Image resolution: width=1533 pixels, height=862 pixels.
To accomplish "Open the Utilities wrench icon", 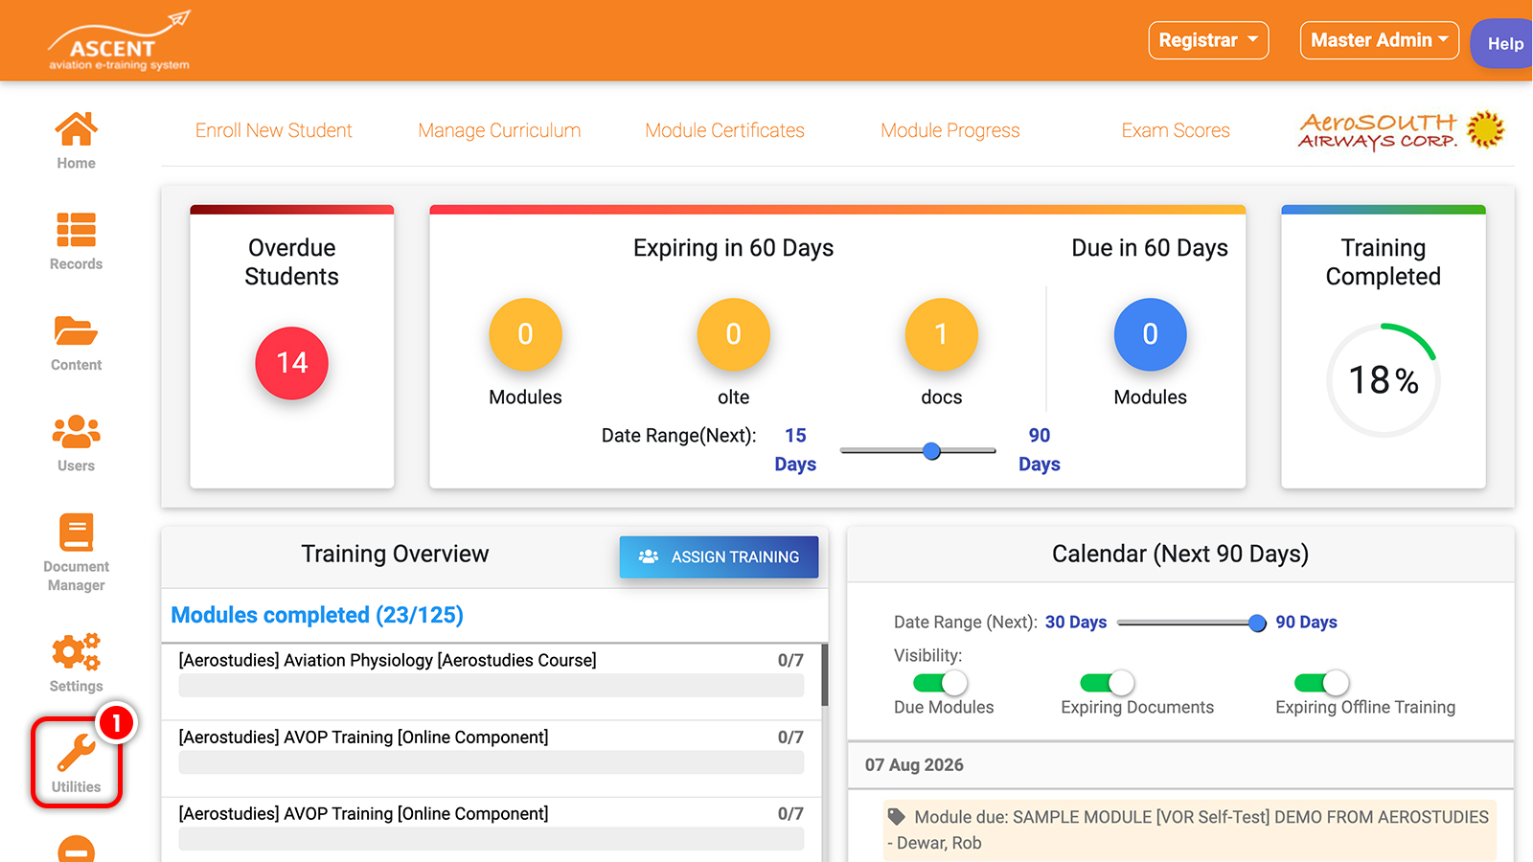I will (x=76, y=753).
